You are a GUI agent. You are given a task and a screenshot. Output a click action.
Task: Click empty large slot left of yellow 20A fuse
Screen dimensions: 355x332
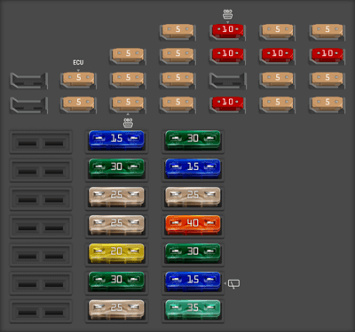coord(41,256)
